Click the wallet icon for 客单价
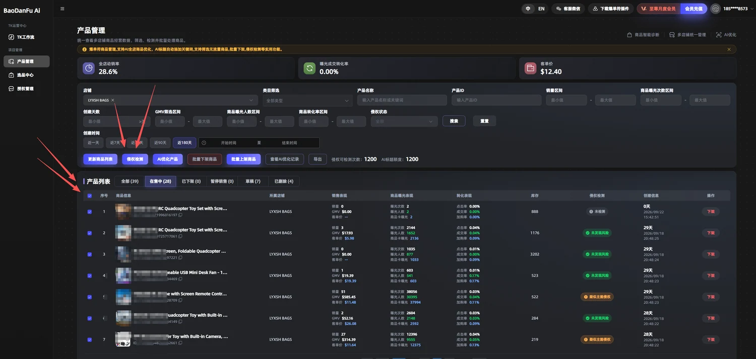 coord(530,68)
